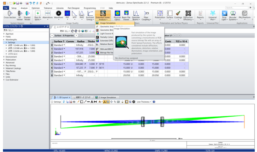The width and height of the screenshot is (257, 152).
Task: Switch to the Programming ribbon tab
Action: click(x=90, y=8)
